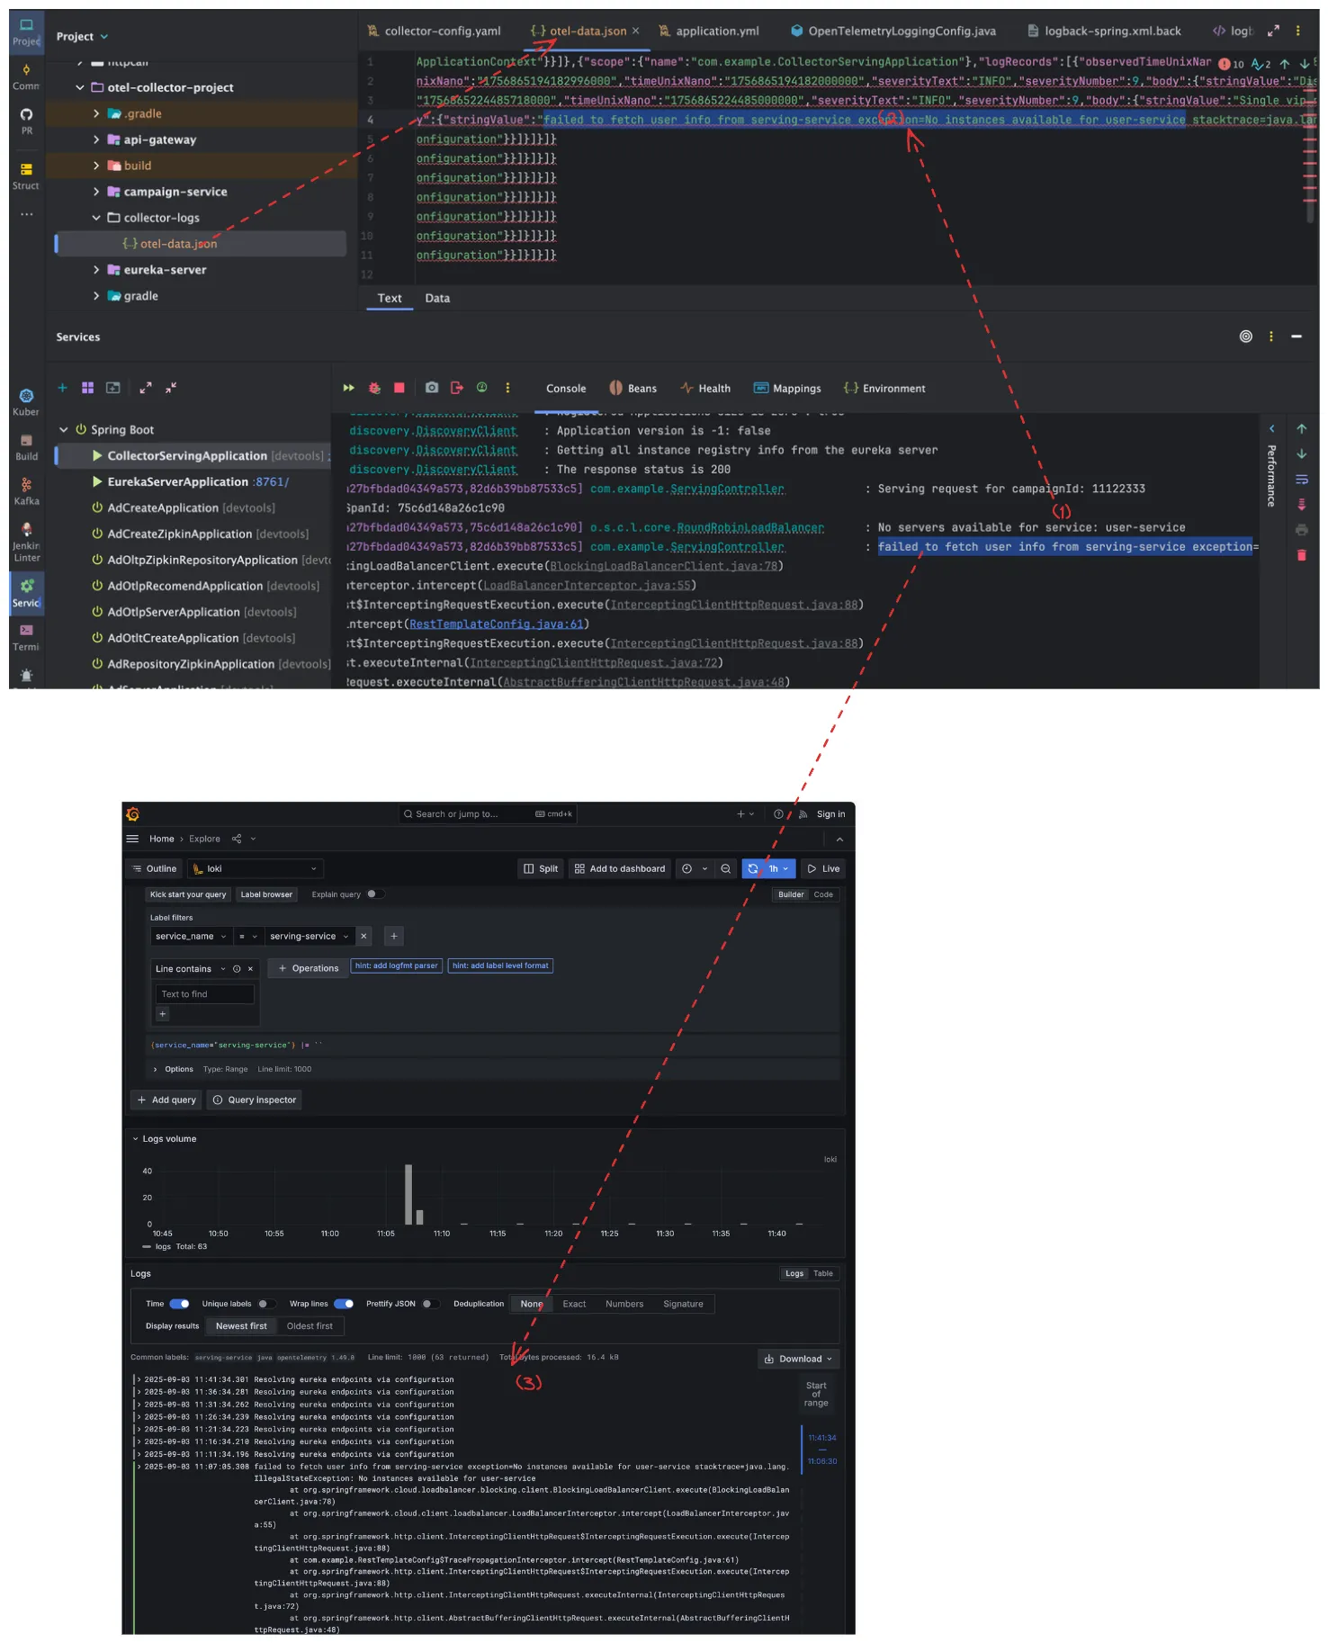The width and height of the screenshot is (1328, 1643).
Task: Click the Live streaming button
Action: point(823,868)
